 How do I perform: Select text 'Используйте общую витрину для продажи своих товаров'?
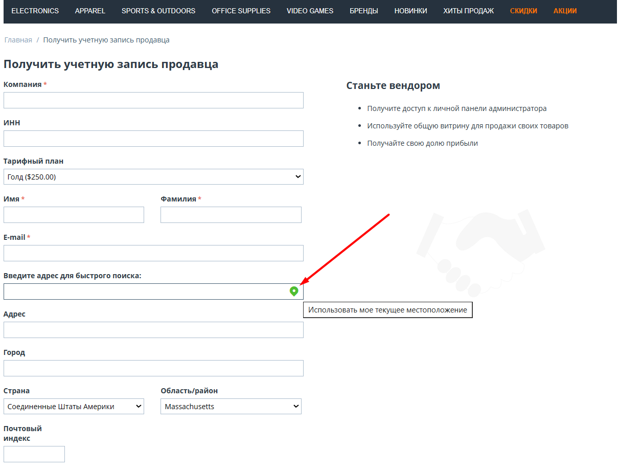[x=468, y=126]
